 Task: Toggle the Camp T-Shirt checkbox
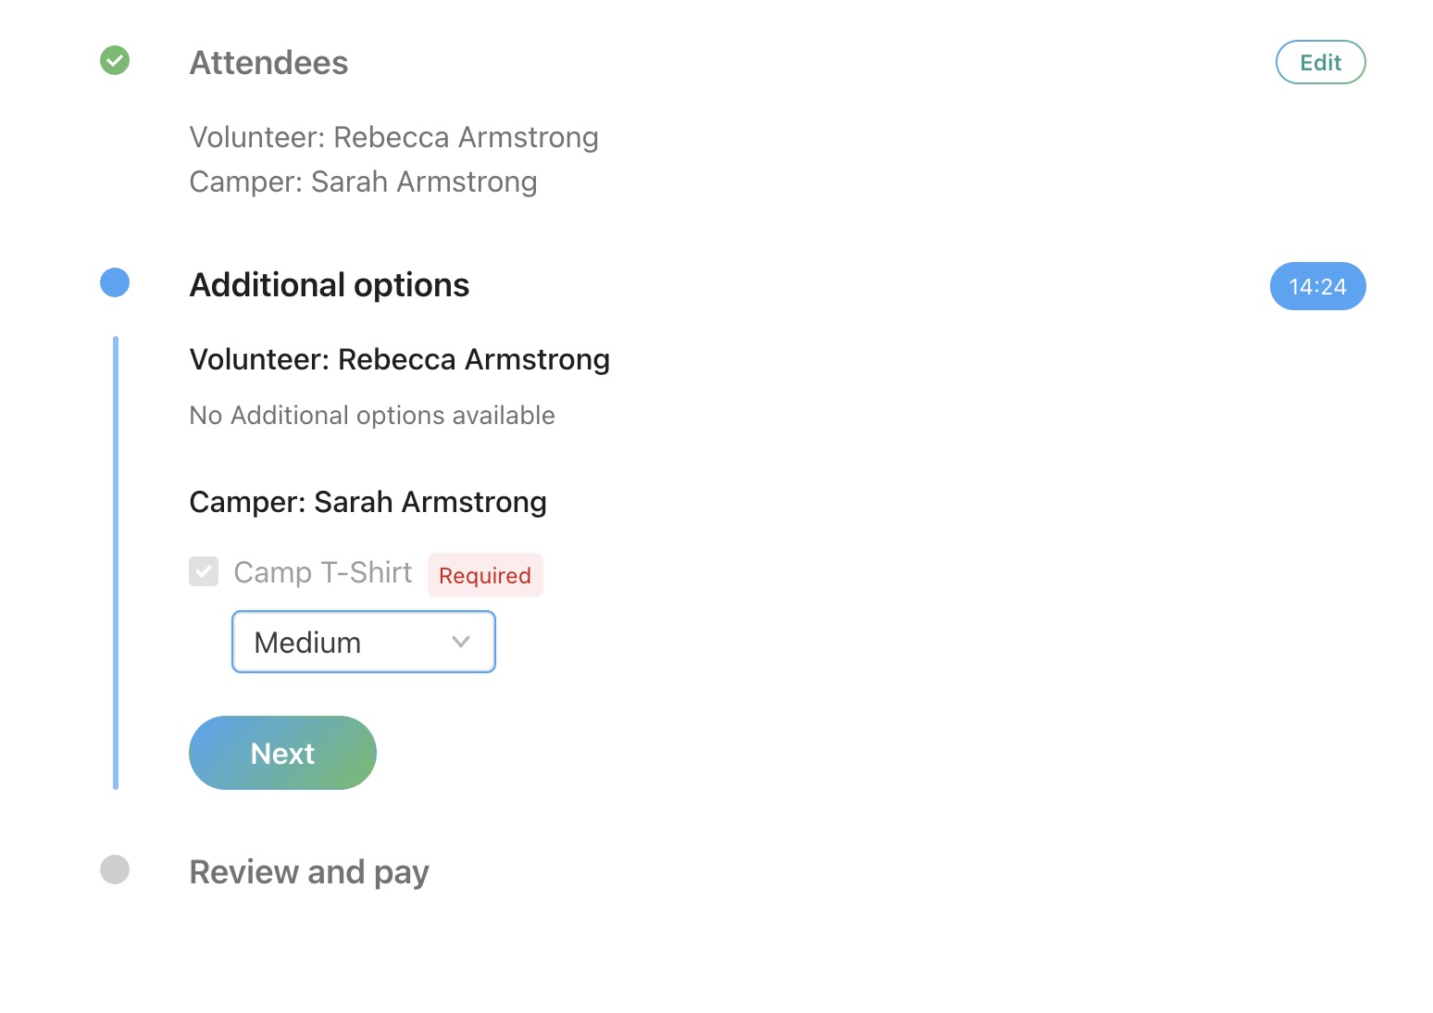click(x=204, y=572)
